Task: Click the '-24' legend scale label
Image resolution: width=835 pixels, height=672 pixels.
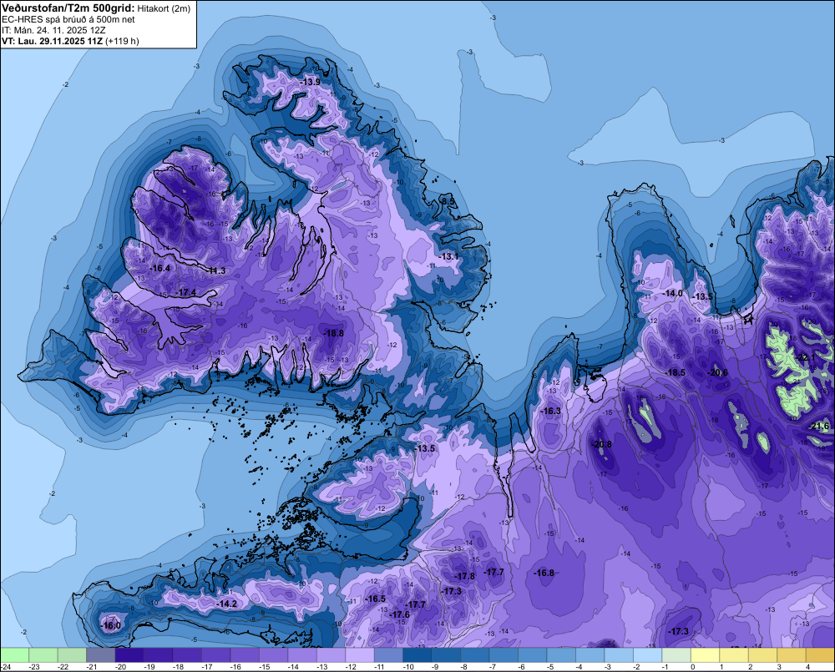Action: pos(7,667)
